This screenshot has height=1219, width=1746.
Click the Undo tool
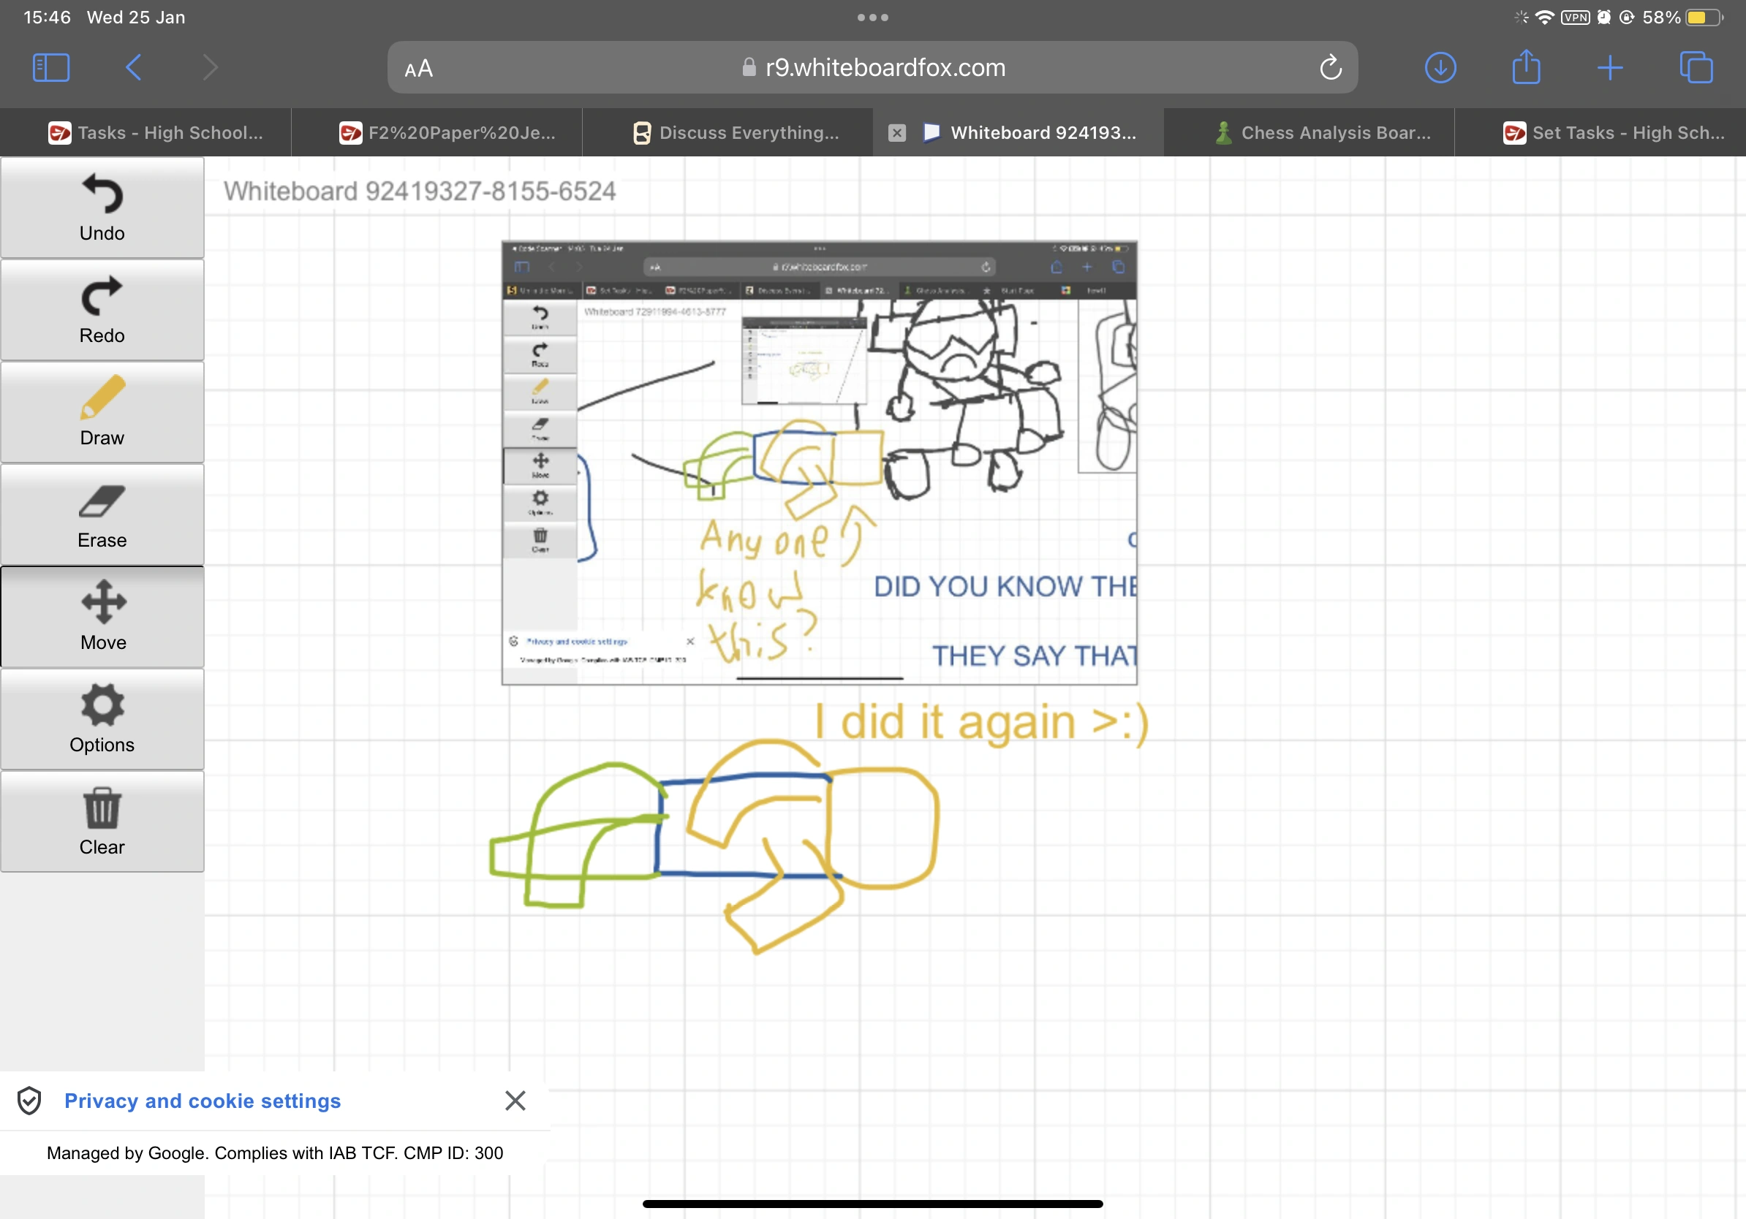pos(102,208)
